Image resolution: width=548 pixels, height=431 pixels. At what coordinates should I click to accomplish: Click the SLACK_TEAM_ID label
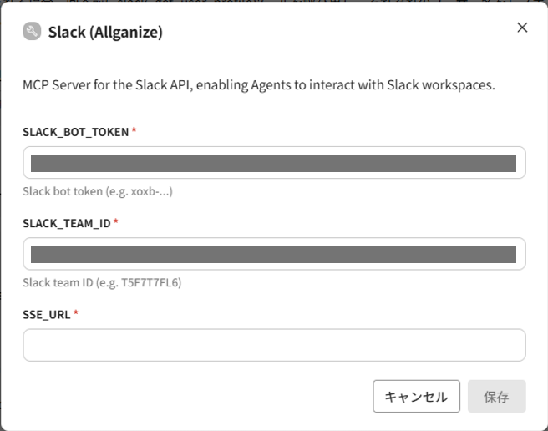point(67,223)
